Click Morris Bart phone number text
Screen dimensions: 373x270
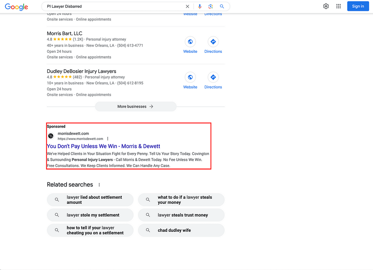pos(130,45)
